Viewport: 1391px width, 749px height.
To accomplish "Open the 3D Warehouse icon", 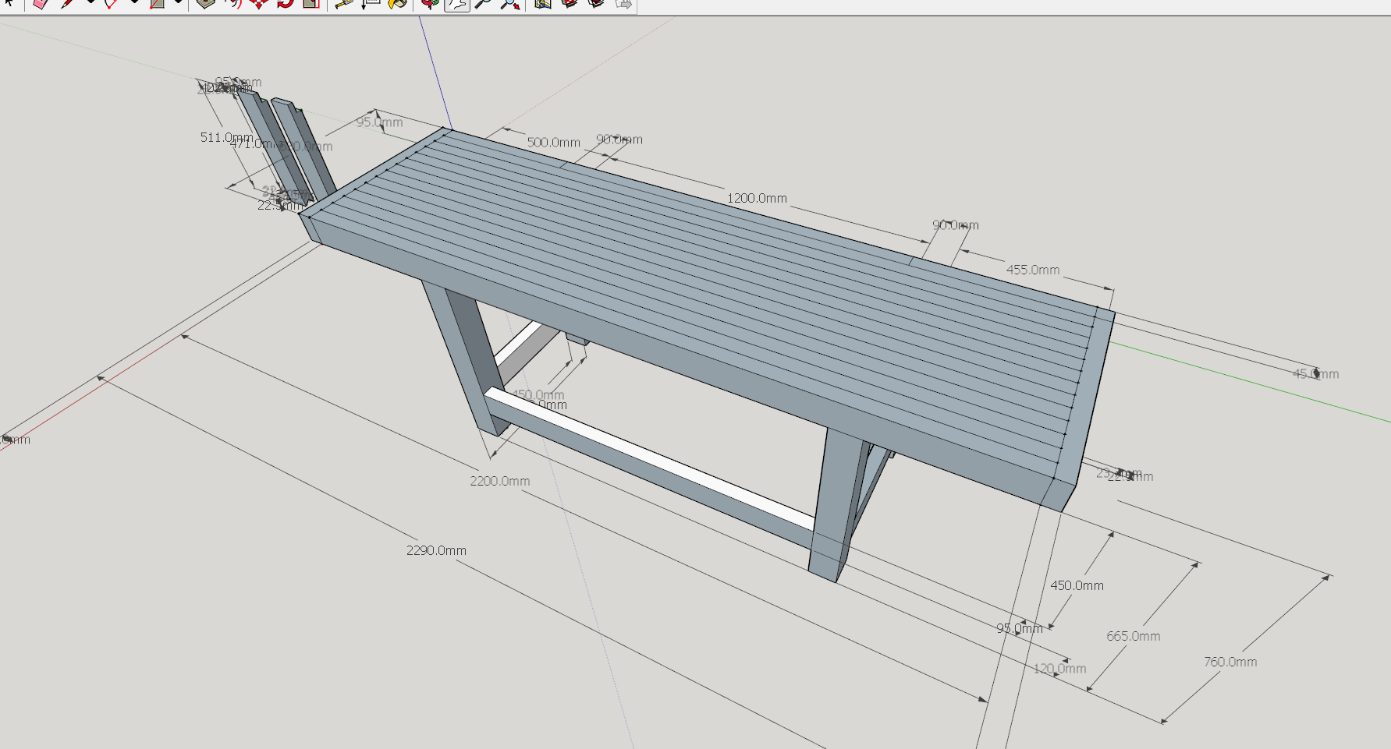I will coord(569,3).
